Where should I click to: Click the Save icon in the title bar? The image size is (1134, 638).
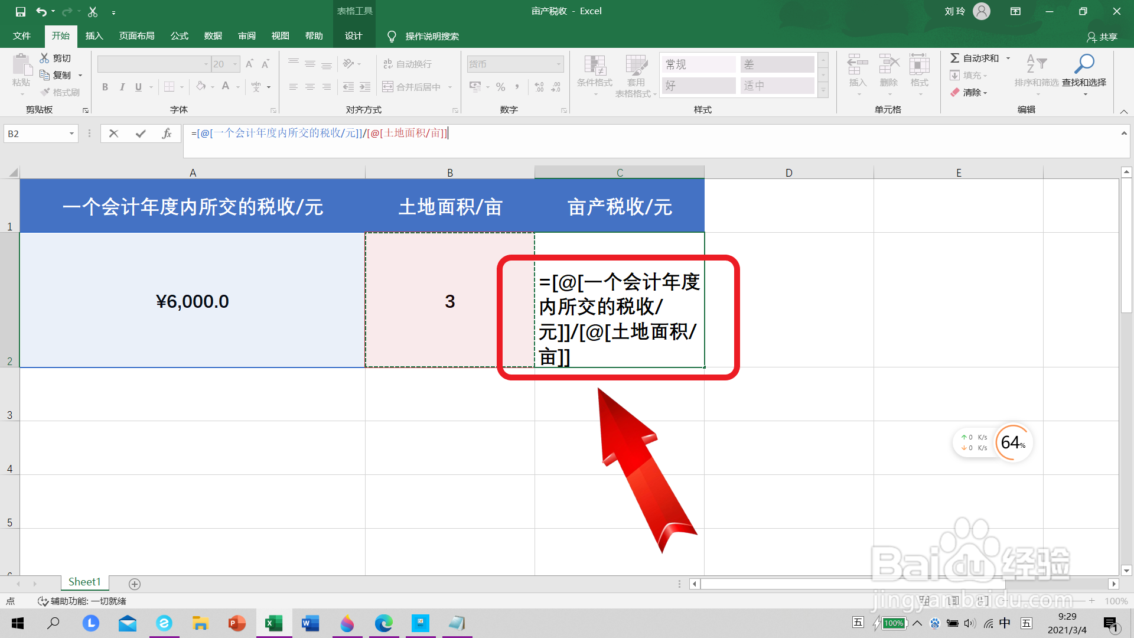[x=20, y=11]
